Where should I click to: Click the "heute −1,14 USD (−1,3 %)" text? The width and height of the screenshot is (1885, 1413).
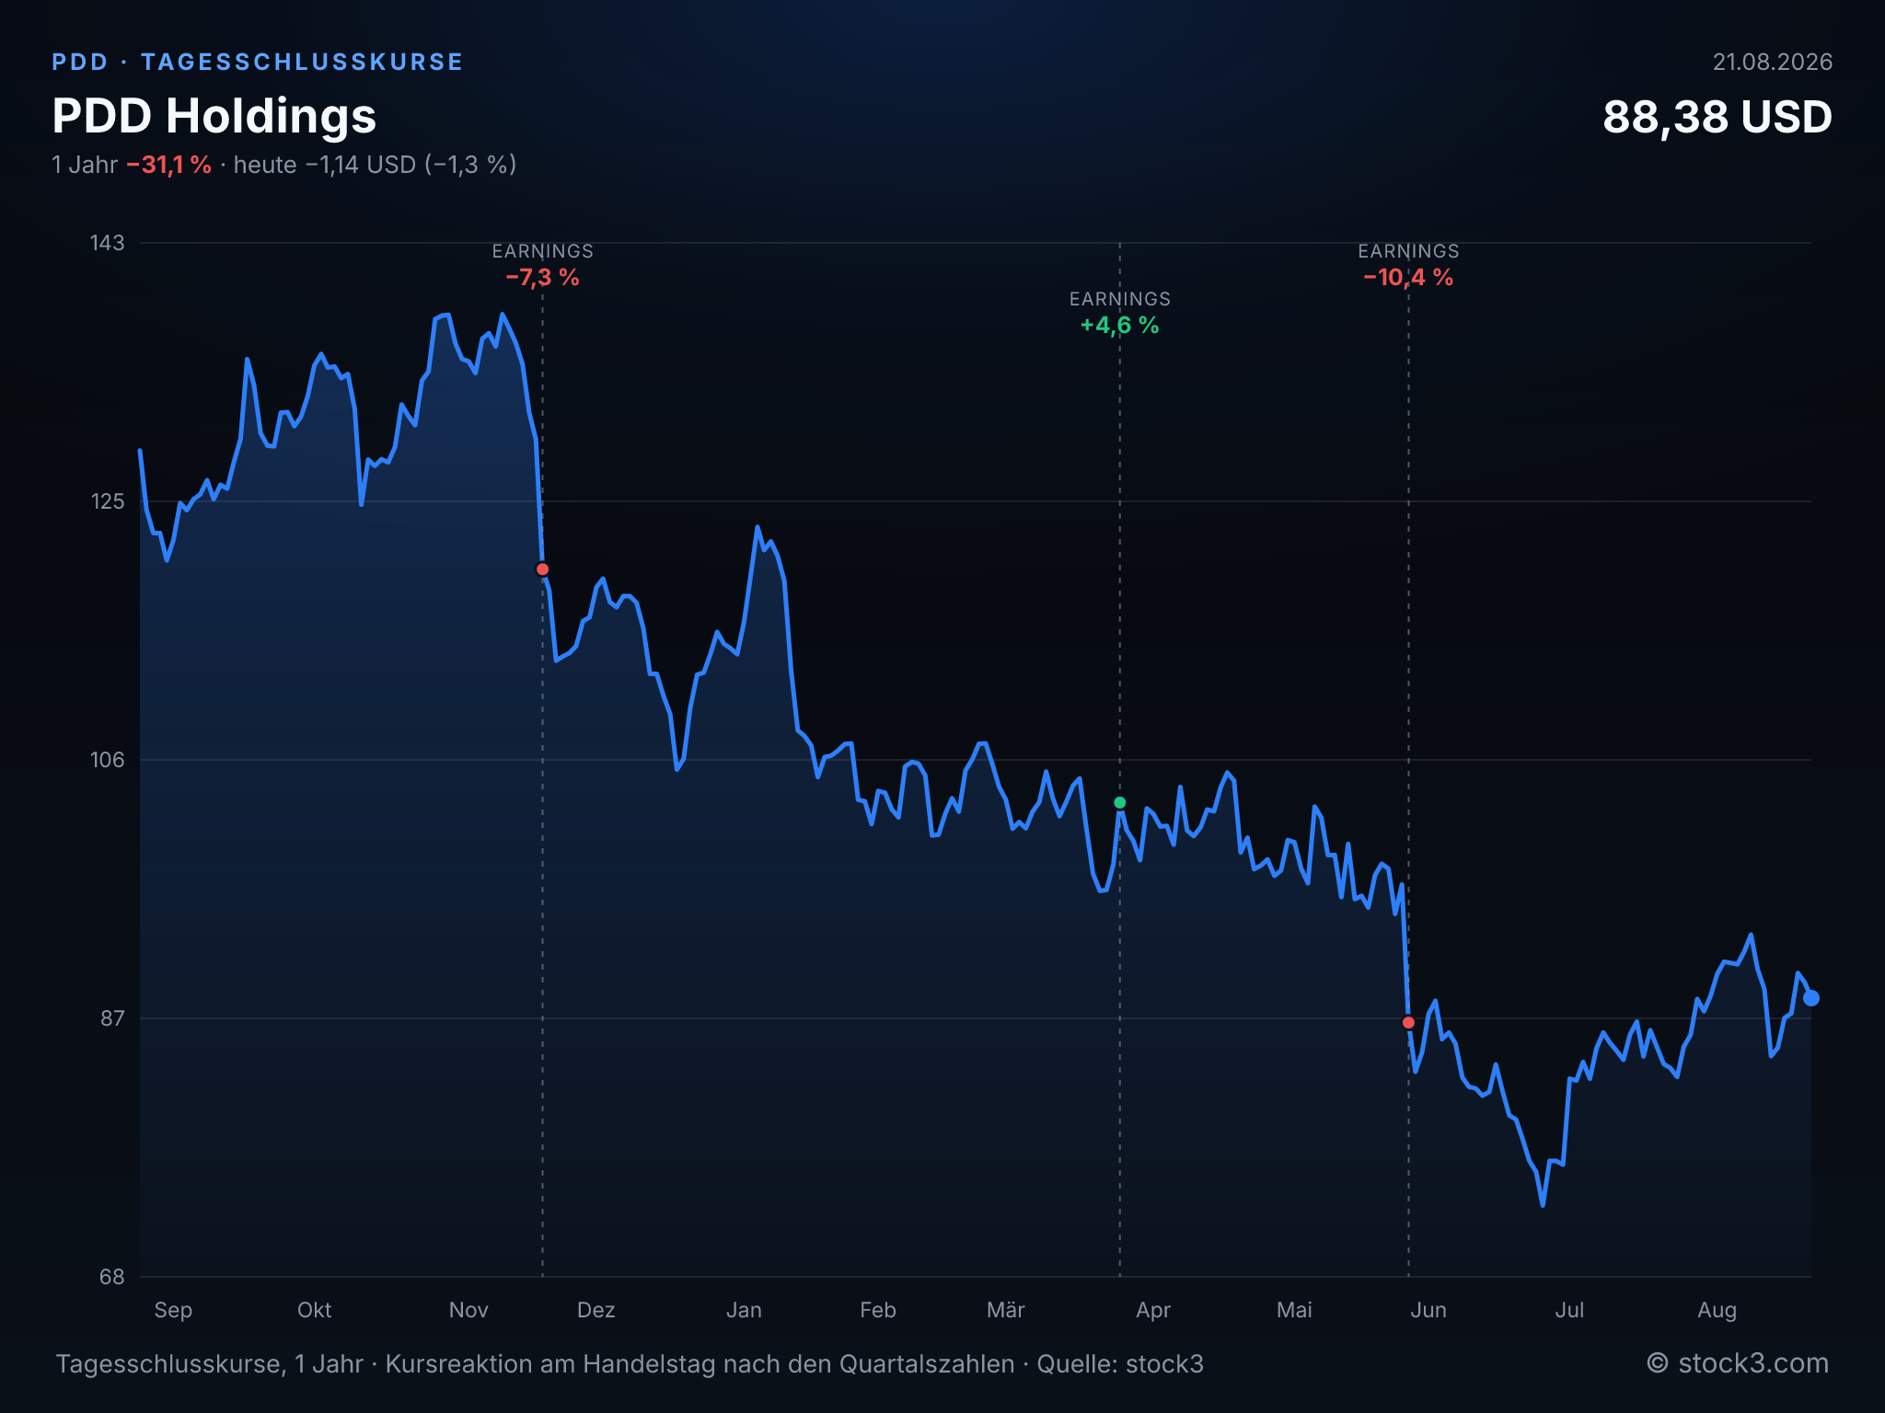coord(375,165)
